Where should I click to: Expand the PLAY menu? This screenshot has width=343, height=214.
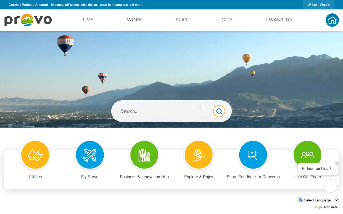pos(182,20)
